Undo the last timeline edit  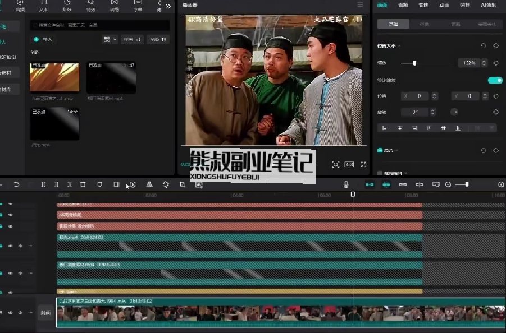point(16,184)
